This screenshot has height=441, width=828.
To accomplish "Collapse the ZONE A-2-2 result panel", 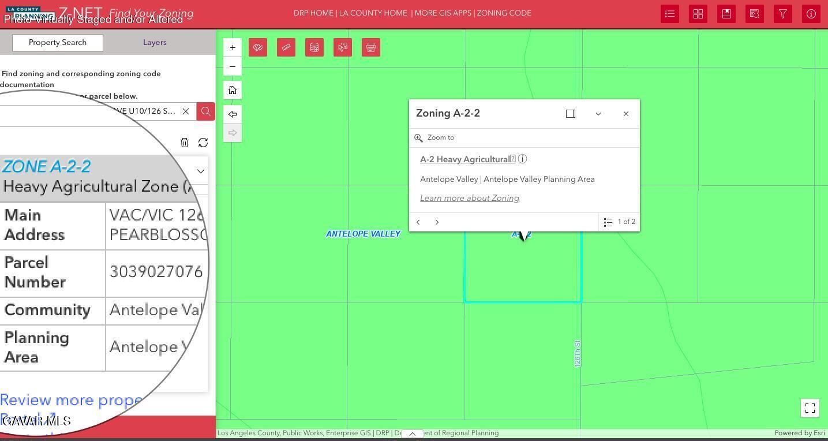I will (x=201, y=171).
